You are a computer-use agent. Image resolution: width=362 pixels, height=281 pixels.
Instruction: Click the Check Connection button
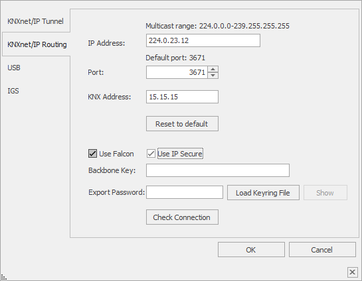pos(182,217)
